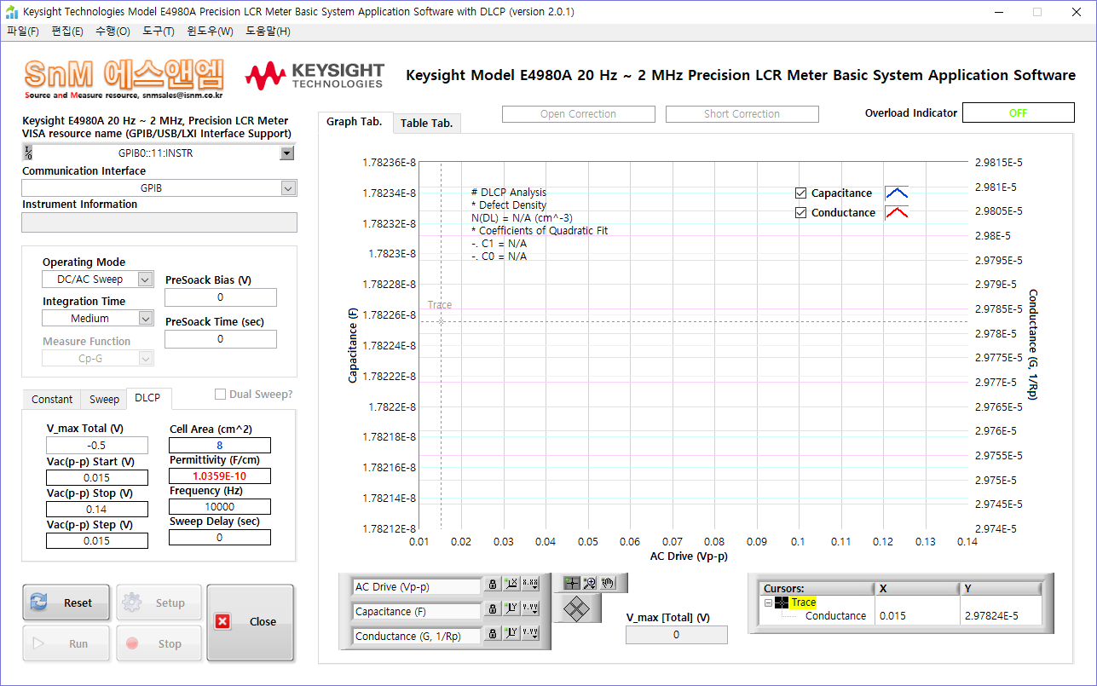
Task: Click the blue Capacitance plot color swatch
Action: pos(897,193)
